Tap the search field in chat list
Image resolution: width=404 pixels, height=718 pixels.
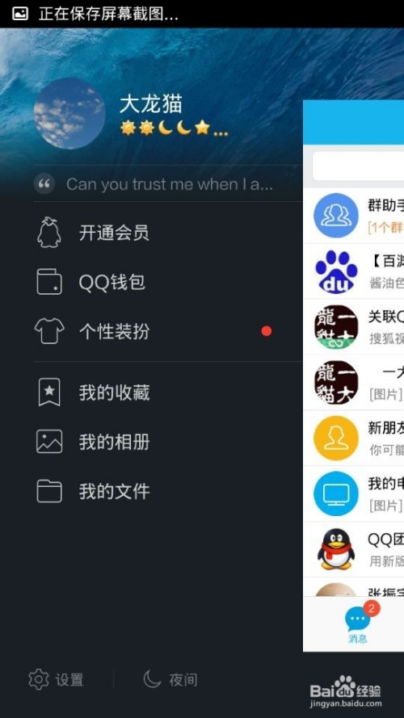(358, 166)
